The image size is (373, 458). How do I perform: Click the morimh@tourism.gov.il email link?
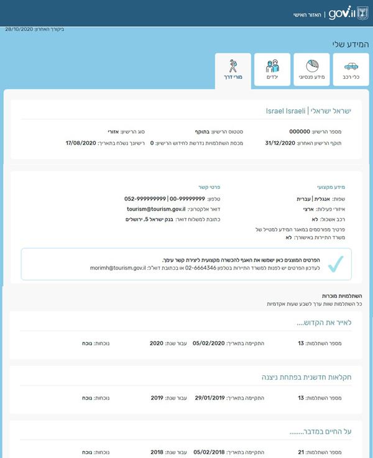tap(117, 268)
